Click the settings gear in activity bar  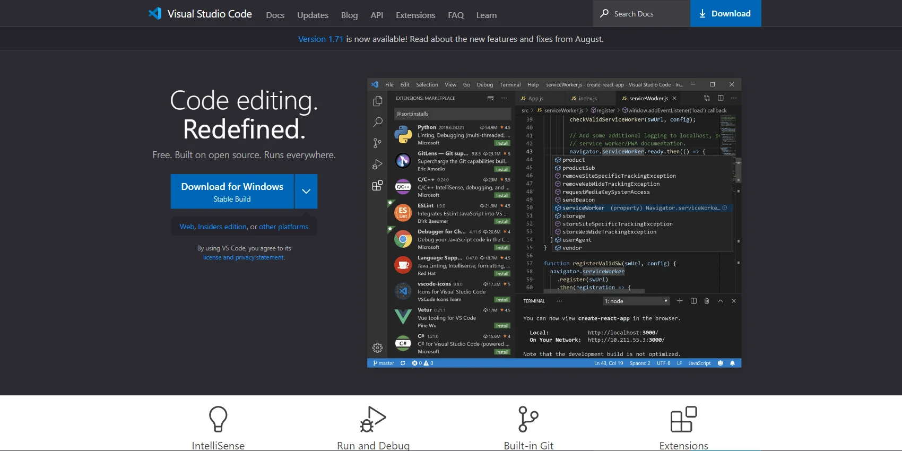click(x=377, y=348)
